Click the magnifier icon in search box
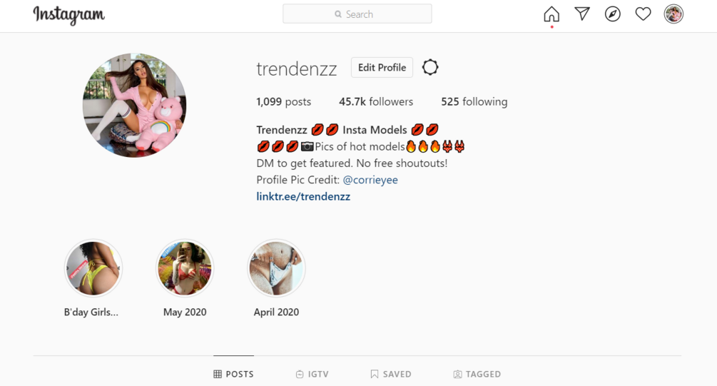The width and height of the screenshot is (717, 386). [338, 14]
